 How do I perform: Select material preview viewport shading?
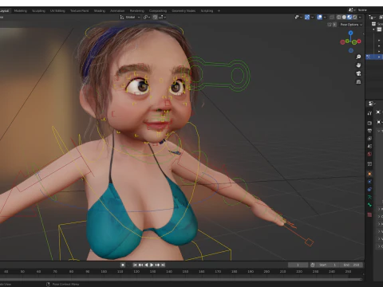[349, 18]
